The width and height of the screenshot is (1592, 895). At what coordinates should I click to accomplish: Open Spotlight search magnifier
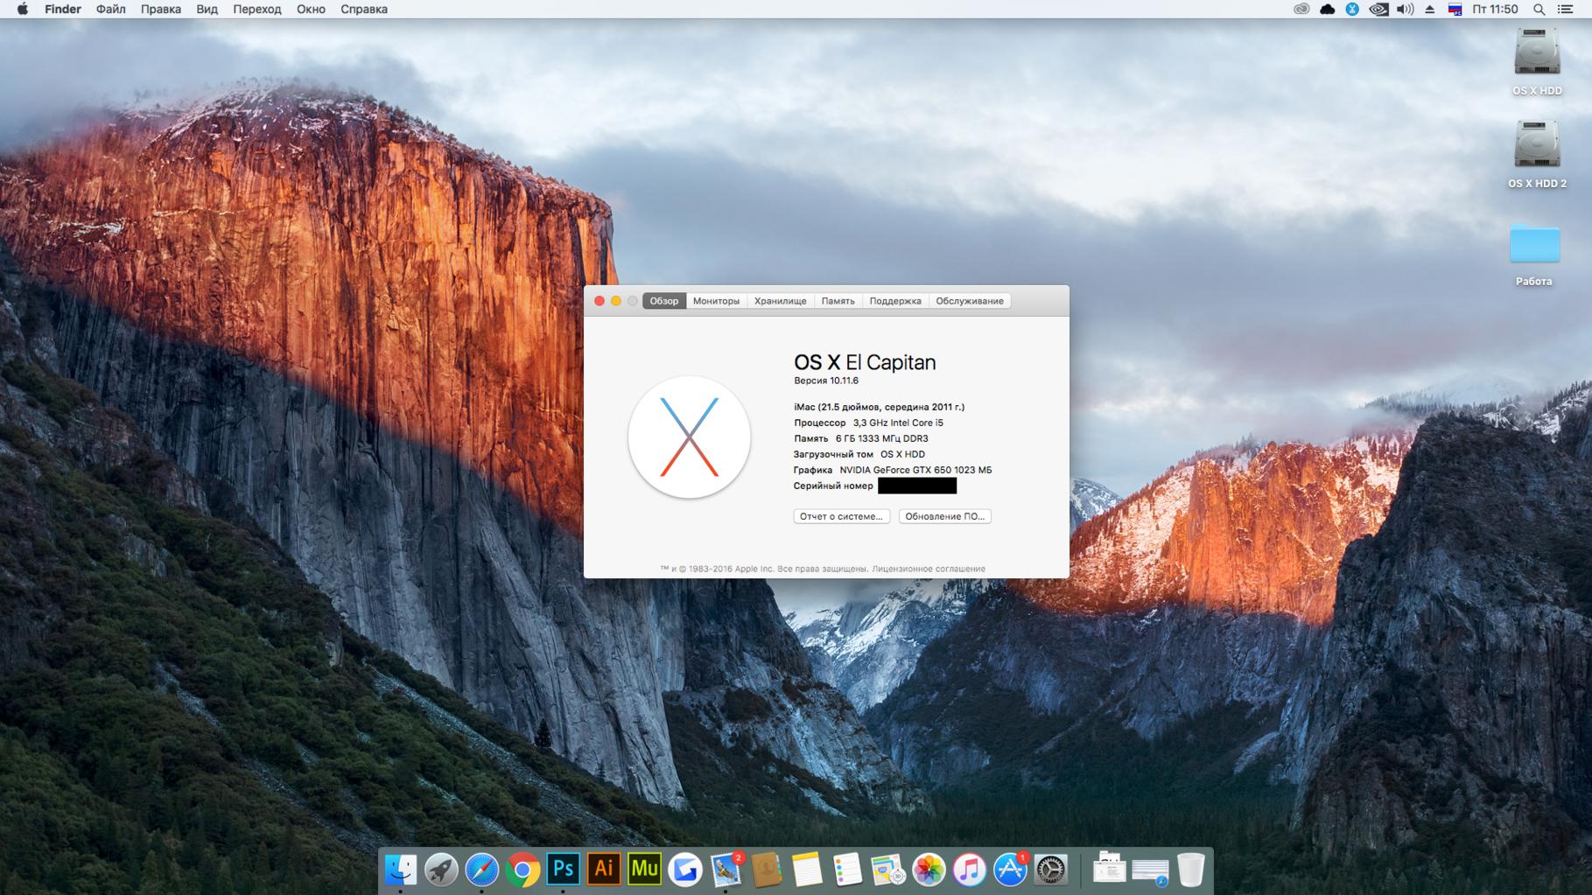coord(1539,9)
